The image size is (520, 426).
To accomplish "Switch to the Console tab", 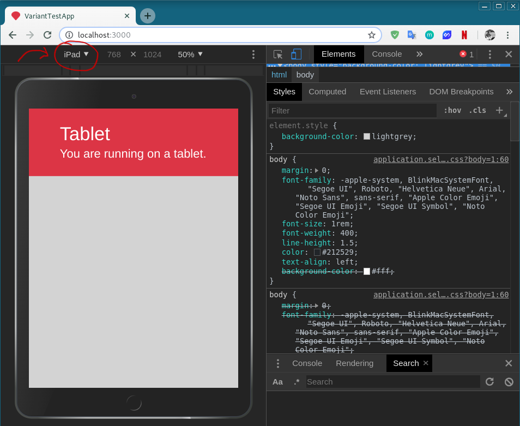I will coord(386,54).
